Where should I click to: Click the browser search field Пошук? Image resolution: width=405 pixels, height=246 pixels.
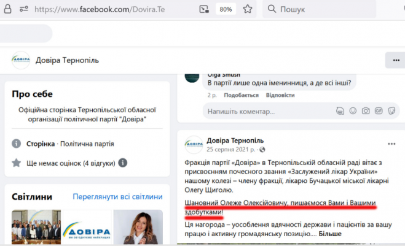pos(319,9)
